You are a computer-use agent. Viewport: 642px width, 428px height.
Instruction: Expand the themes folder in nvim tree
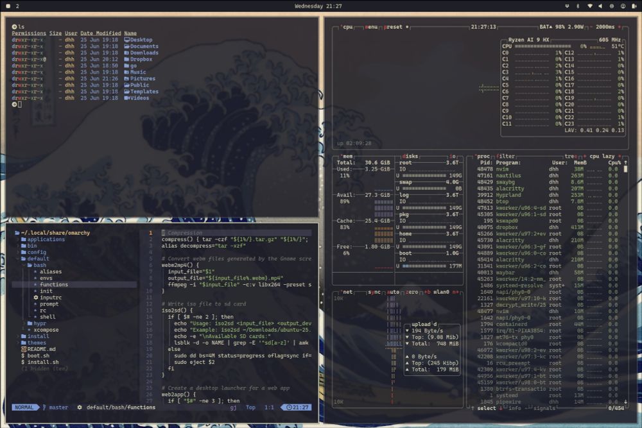(x=33, y=343)
